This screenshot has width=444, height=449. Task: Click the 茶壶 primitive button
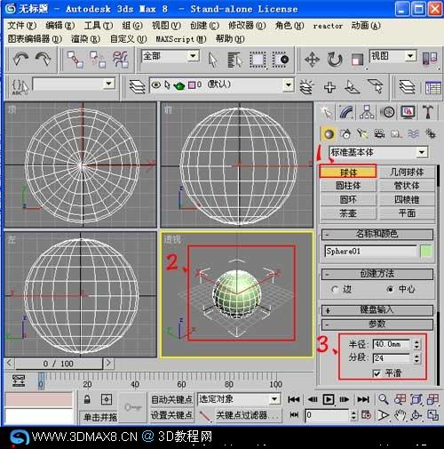[x=348, y=213]
